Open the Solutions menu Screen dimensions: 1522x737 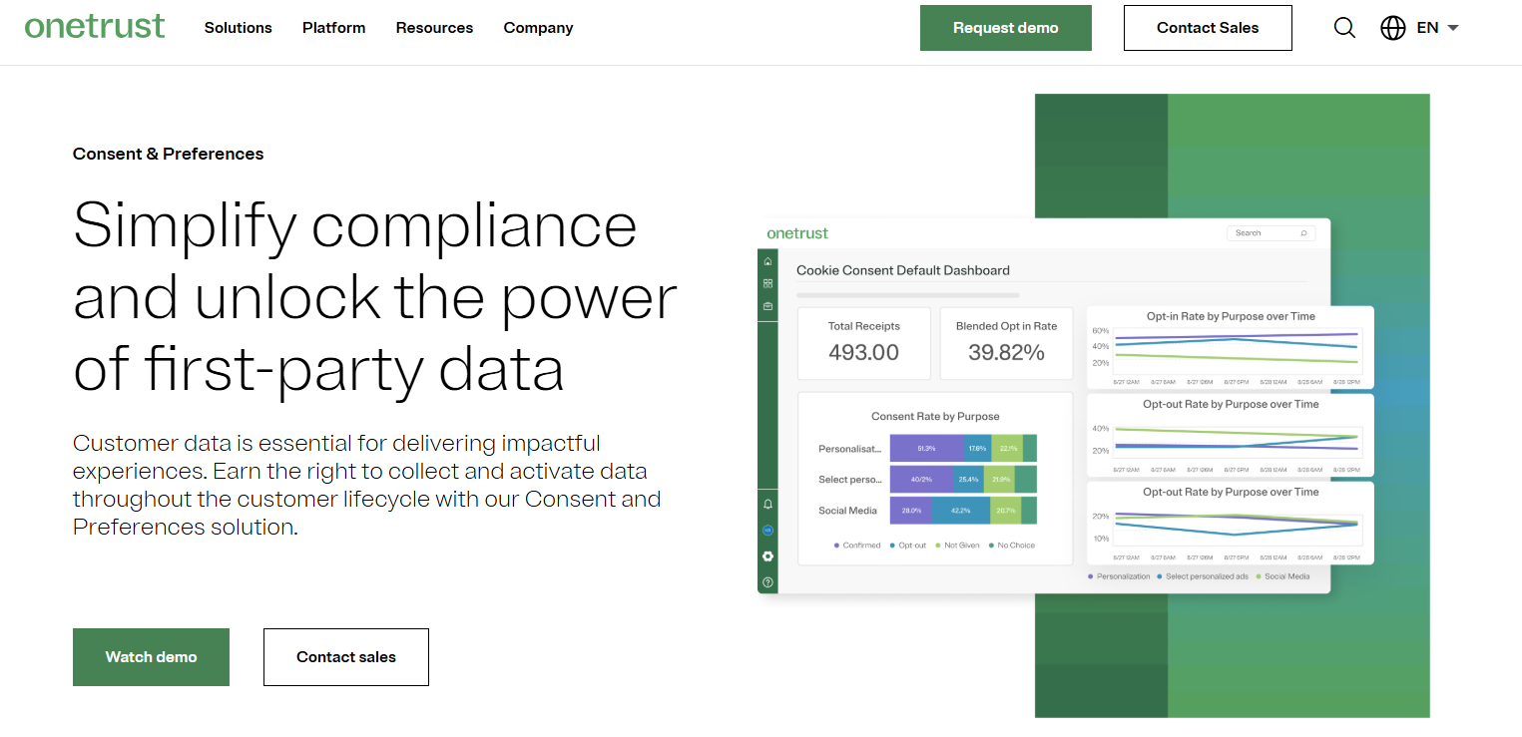[239, 28]
